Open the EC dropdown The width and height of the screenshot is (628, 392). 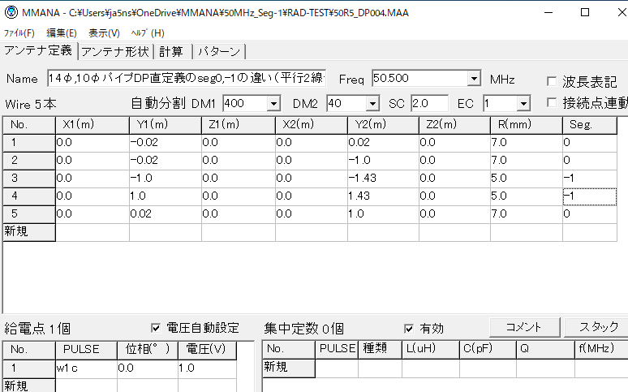click(x=523, y=104)
